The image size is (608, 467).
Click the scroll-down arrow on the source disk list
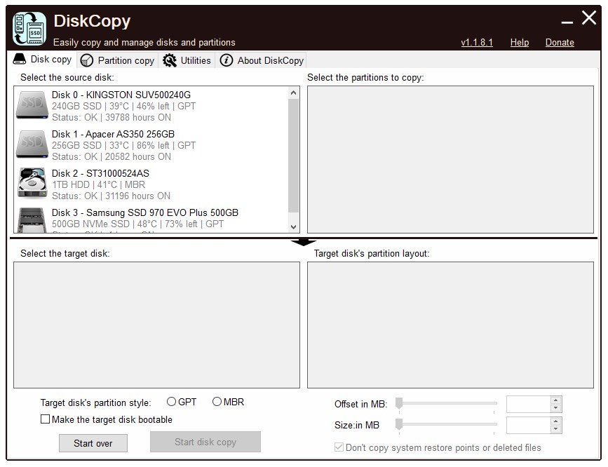point(294,226)
